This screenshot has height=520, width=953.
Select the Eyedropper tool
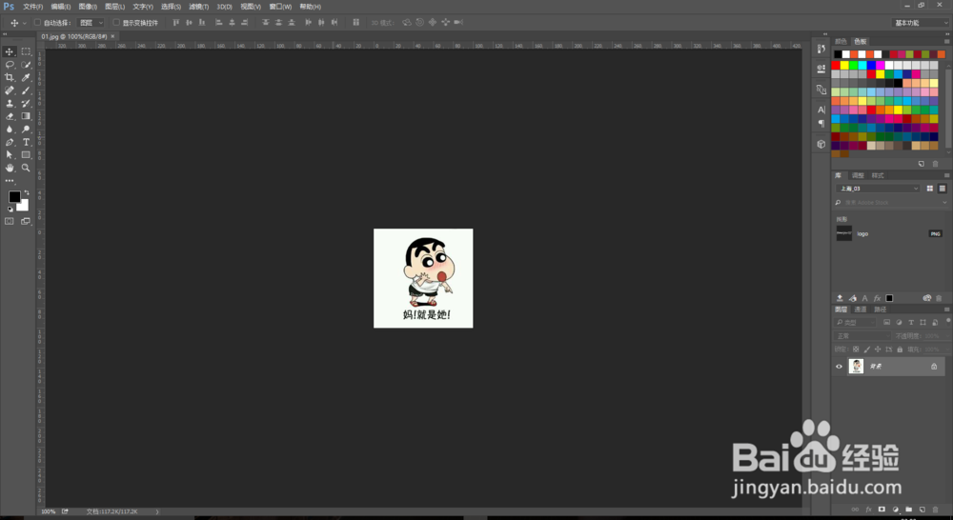tap(26, 77)
